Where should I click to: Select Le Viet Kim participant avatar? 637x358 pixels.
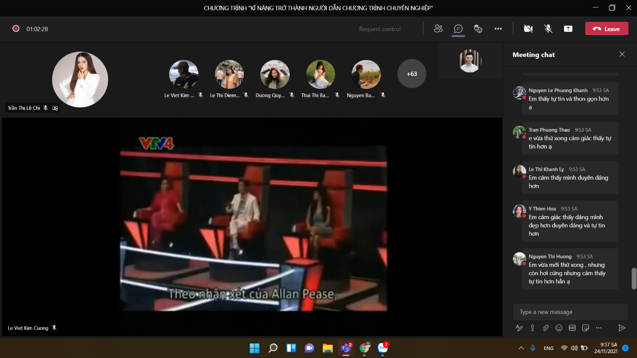point(184,74)
